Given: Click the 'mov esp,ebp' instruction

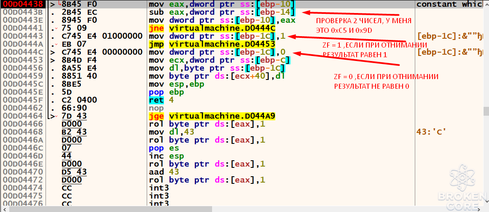Looking at the screenshot, I should click(x=177, y=84).
